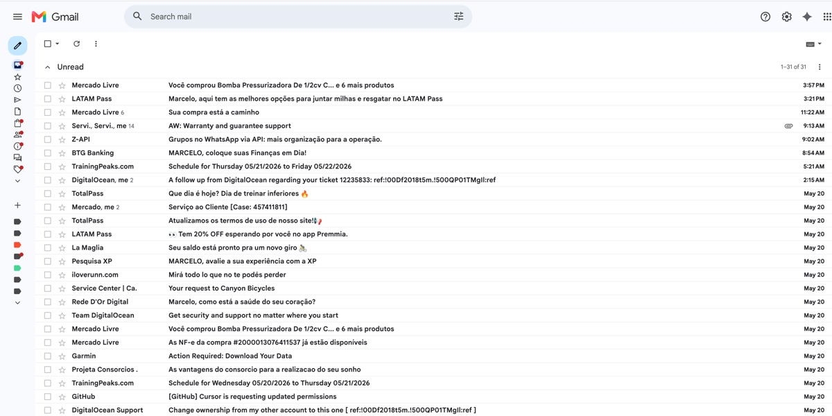Tick the select-all checkbox
The width and height of the screenshot is (832, 416).
point(47,44)
